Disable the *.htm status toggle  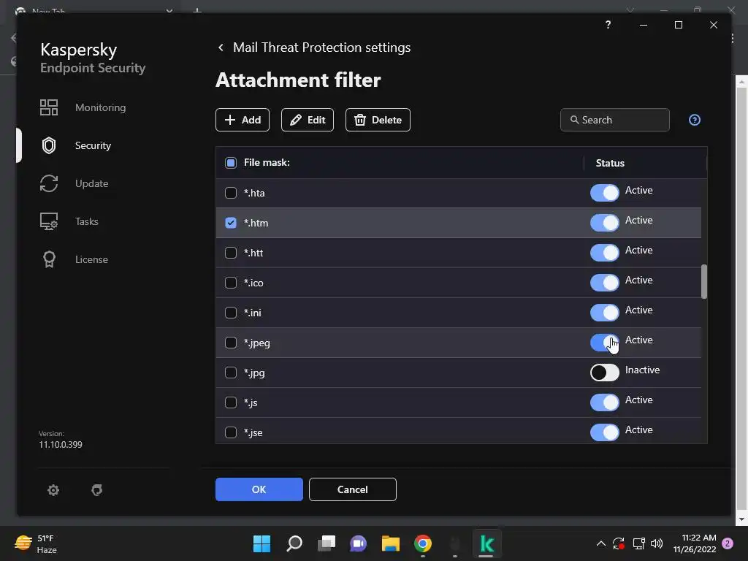coord(604,223)
